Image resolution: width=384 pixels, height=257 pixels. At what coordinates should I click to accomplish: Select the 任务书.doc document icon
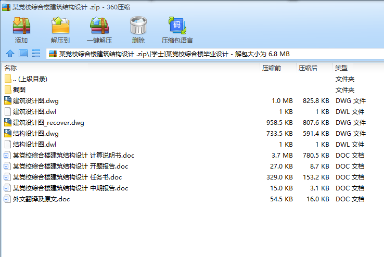pos(7,177)
